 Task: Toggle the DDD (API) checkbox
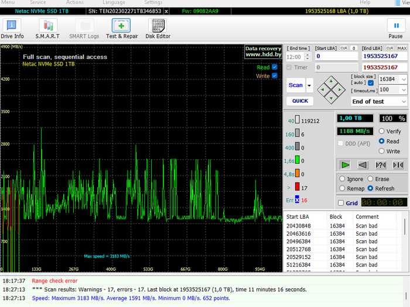(x=340, y=143)
